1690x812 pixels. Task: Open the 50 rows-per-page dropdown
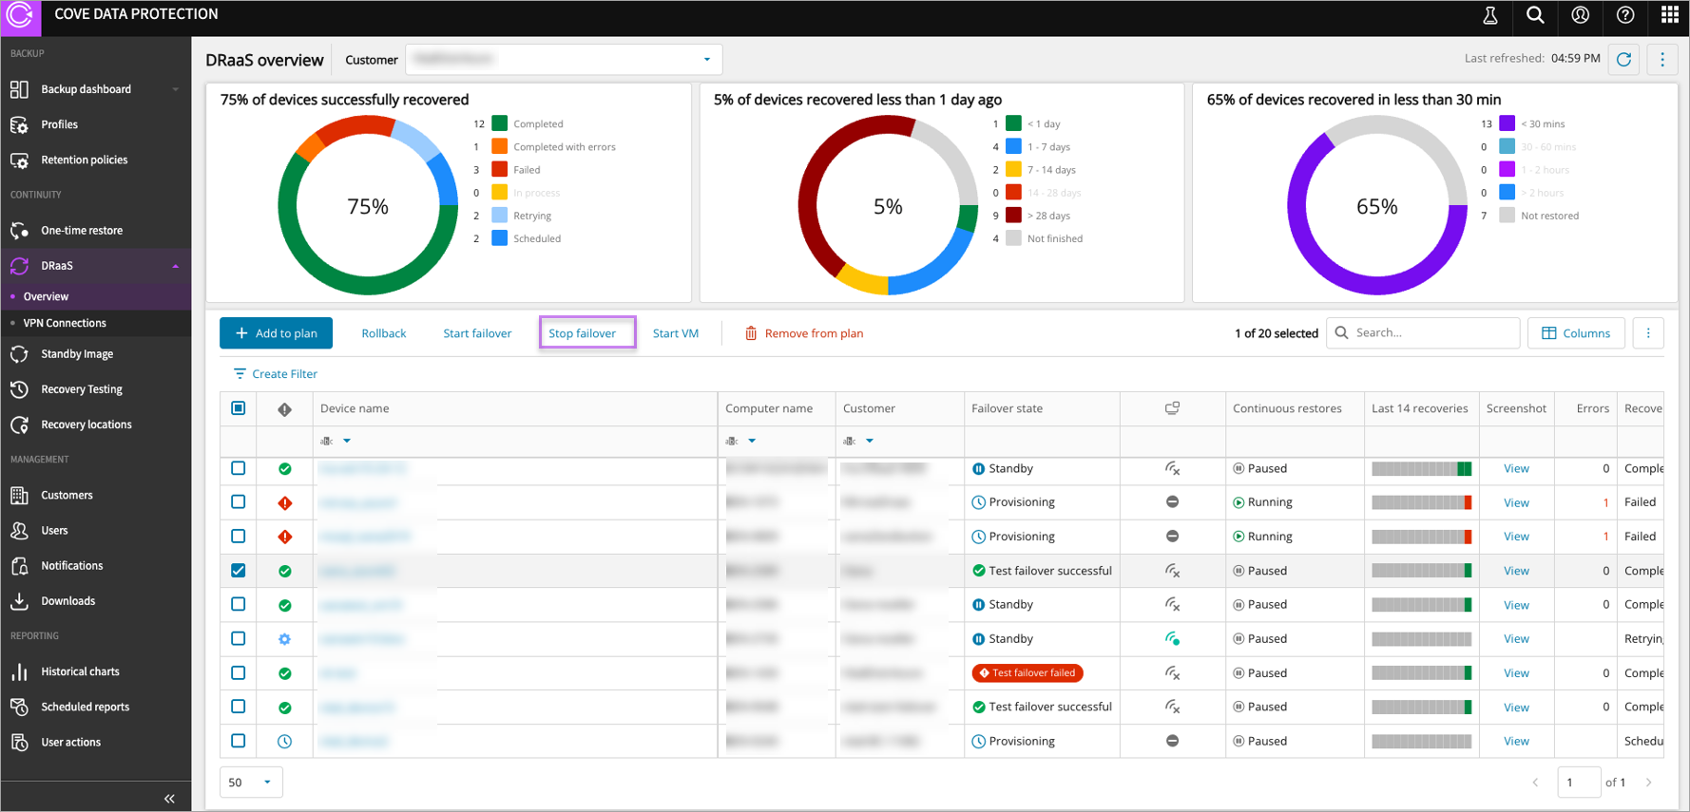click(251, 783)
